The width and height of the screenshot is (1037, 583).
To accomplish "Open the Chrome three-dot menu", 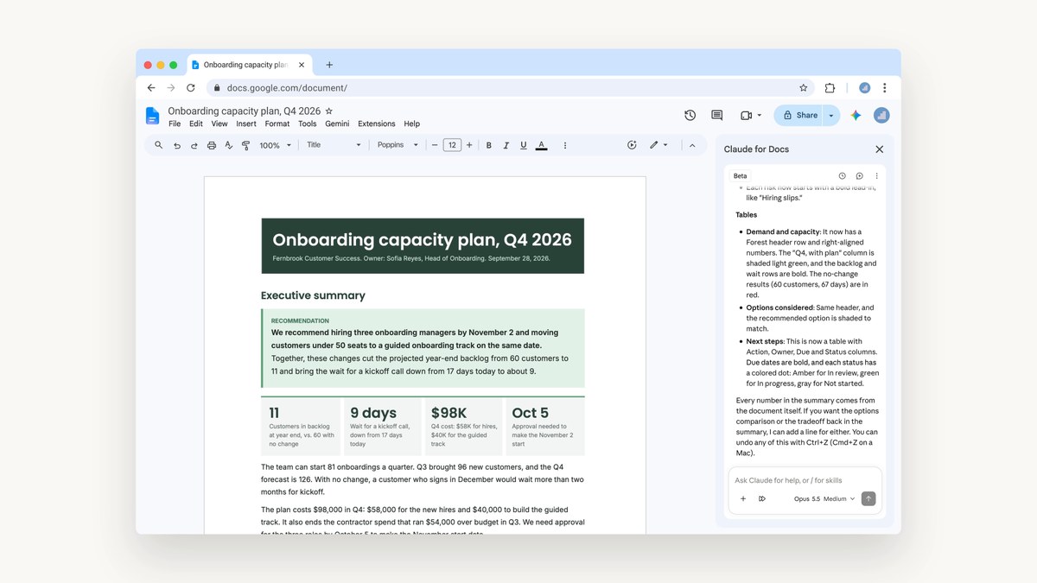I will (x=884, y=87).
